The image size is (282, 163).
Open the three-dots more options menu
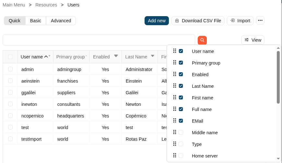(x=260, y=21)
